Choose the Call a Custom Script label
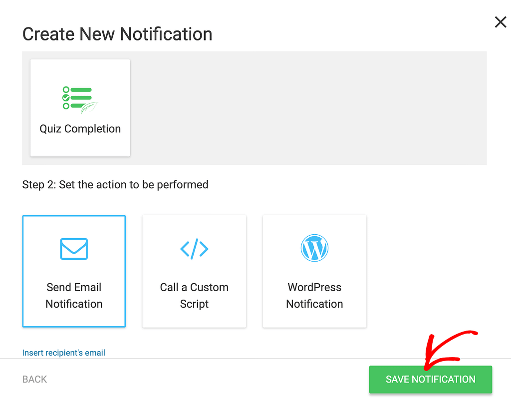 [x=194, y=296]
